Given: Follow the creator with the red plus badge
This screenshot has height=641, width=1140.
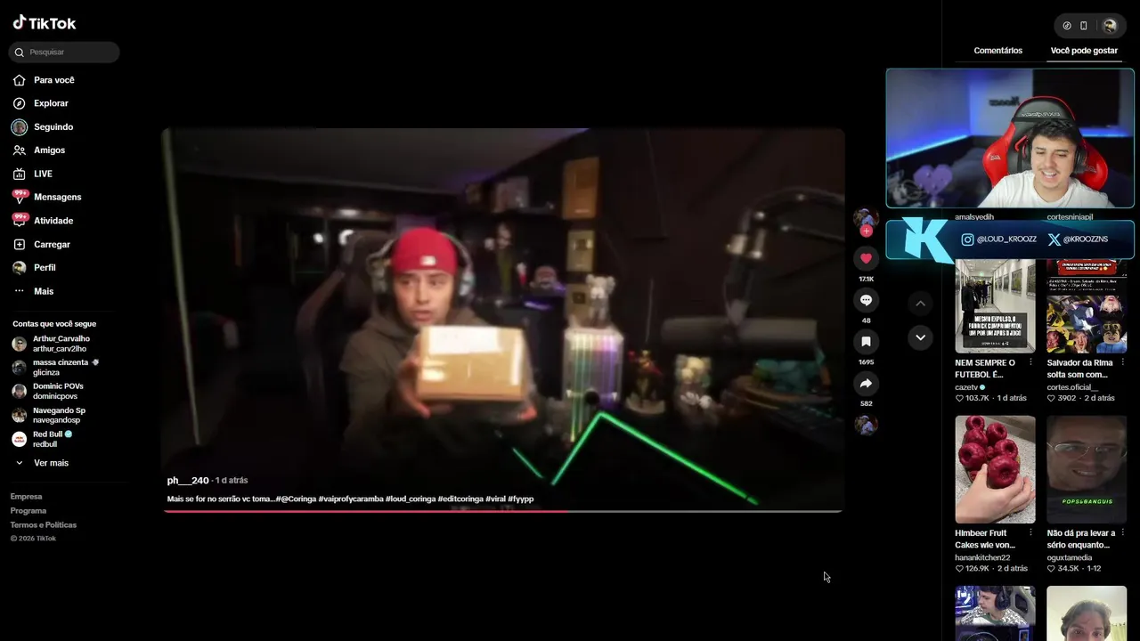Looking at the screenshot, I should pyautogui.click(x=866, y=231).
